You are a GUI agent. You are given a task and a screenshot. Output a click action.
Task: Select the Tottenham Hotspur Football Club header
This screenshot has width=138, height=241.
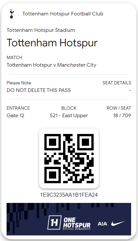[63, 14]
